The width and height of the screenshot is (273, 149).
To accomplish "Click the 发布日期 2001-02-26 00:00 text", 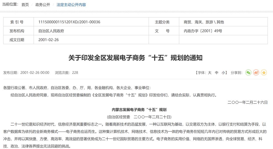I will coord(26,73).
